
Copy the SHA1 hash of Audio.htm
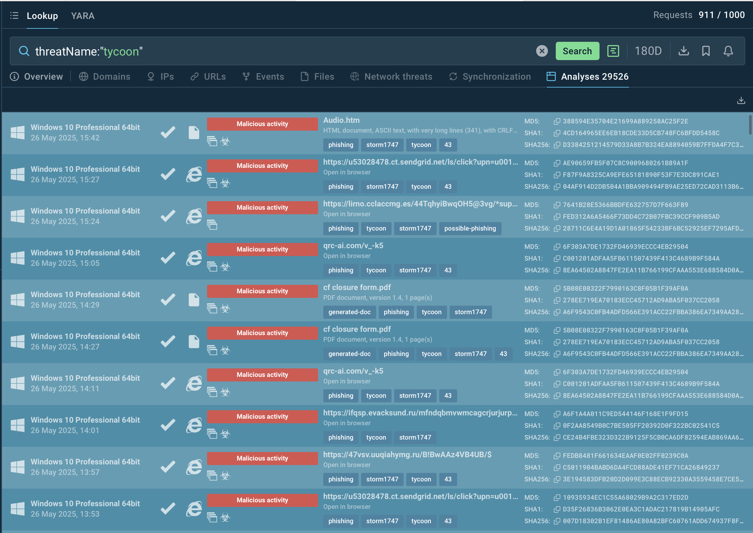pyautogui.click(x=556, y=133)
